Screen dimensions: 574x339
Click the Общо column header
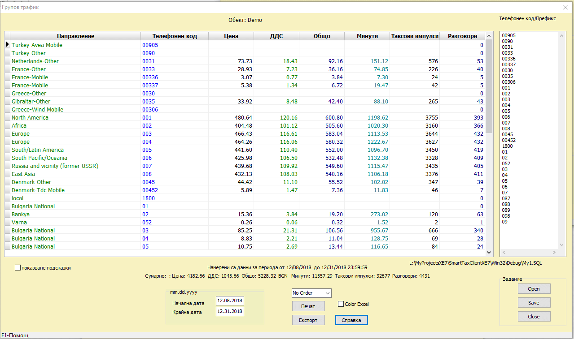click(x=322, y=36)
